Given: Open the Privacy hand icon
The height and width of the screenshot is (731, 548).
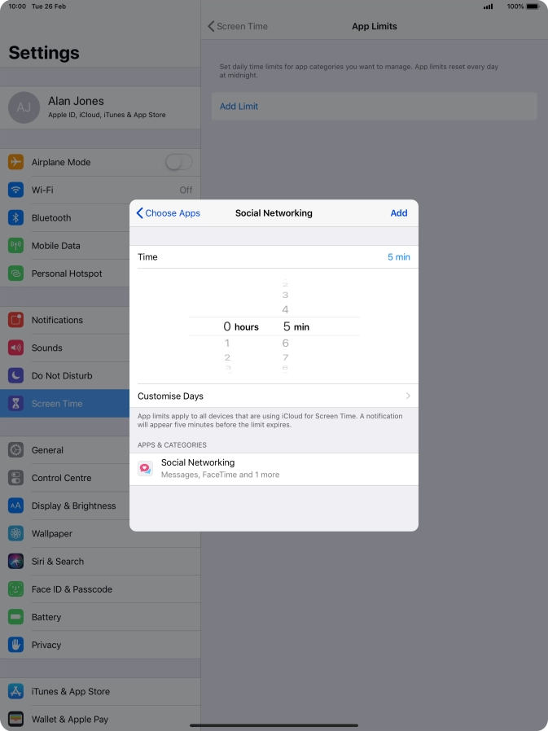Looking at the screenshot, I should pos(15,645).
